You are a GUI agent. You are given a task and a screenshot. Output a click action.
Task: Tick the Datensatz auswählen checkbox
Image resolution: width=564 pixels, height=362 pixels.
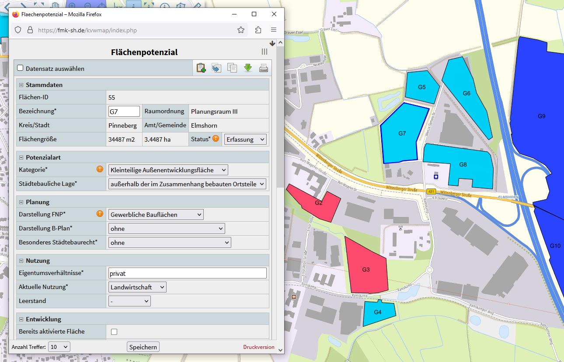tap(20, 68)
